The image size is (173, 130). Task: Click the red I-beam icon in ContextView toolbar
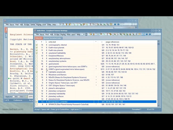pos(90,24)
